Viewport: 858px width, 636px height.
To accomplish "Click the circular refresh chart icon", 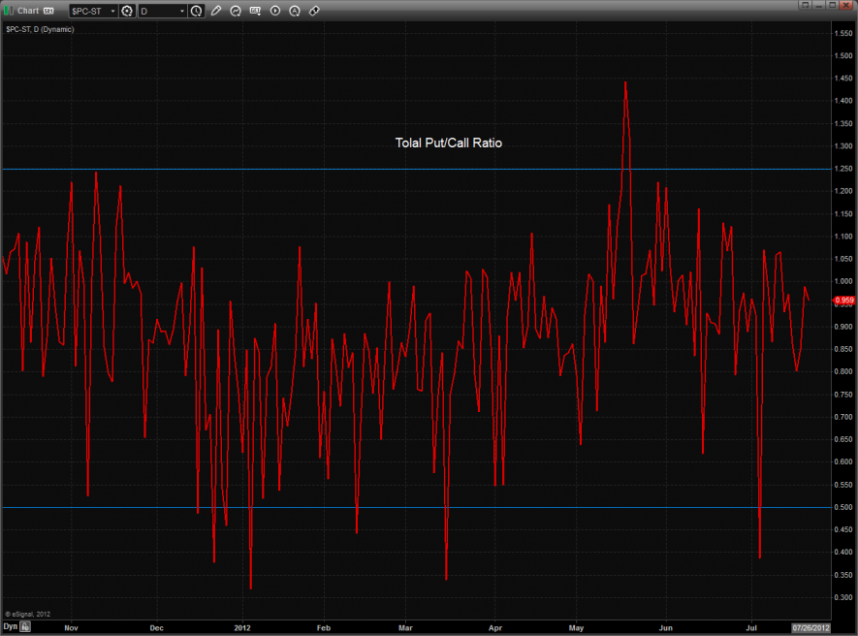I will [236, 11].
